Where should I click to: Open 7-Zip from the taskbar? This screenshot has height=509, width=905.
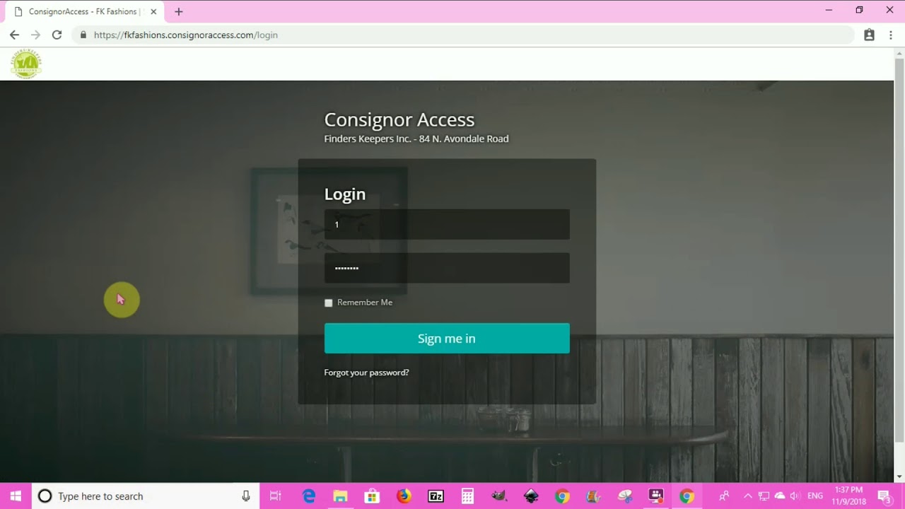click(436, 496)
